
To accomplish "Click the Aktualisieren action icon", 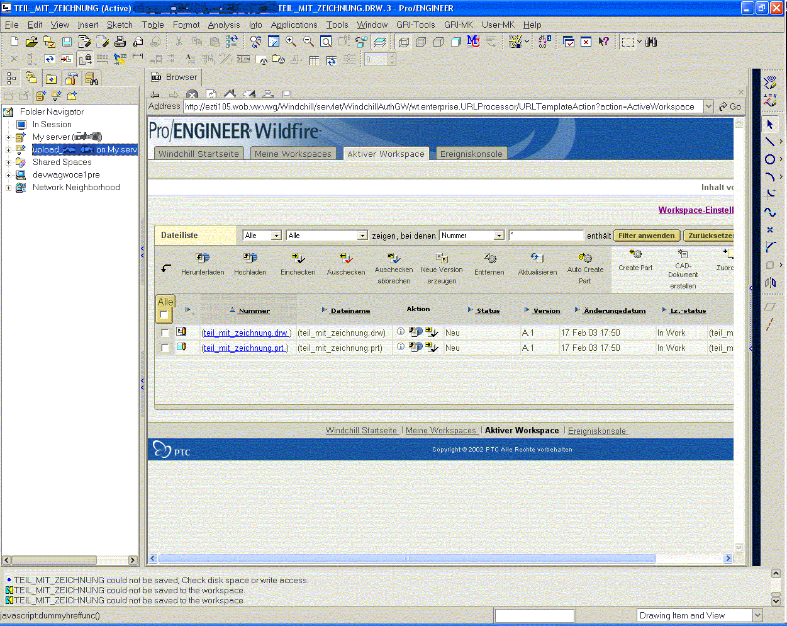I will click(537, 258).
